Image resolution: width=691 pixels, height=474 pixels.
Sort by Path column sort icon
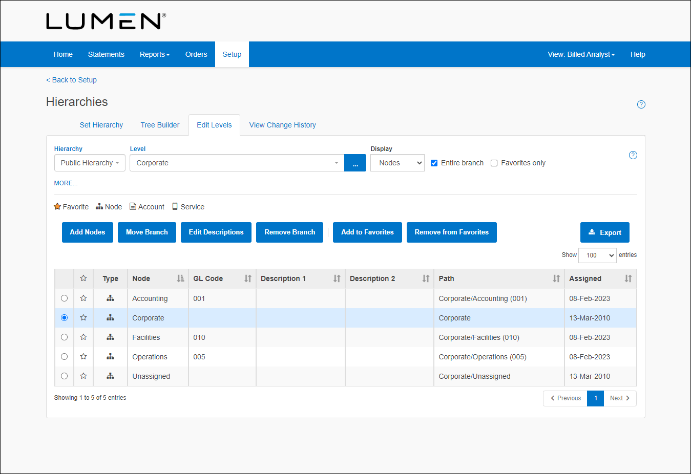(556, 278)
